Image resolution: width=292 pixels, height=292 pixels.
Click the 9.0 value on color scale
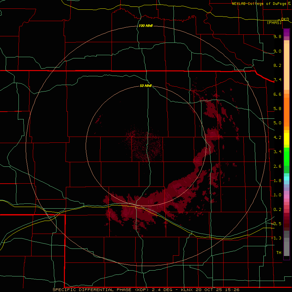click(277, 51)
